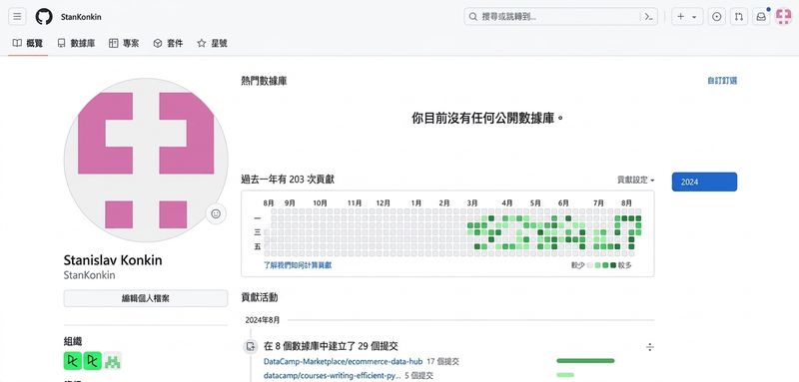The image size is (799, 382).
Task: Switch to the 套件 packages tab
Action: click(168, 43)
